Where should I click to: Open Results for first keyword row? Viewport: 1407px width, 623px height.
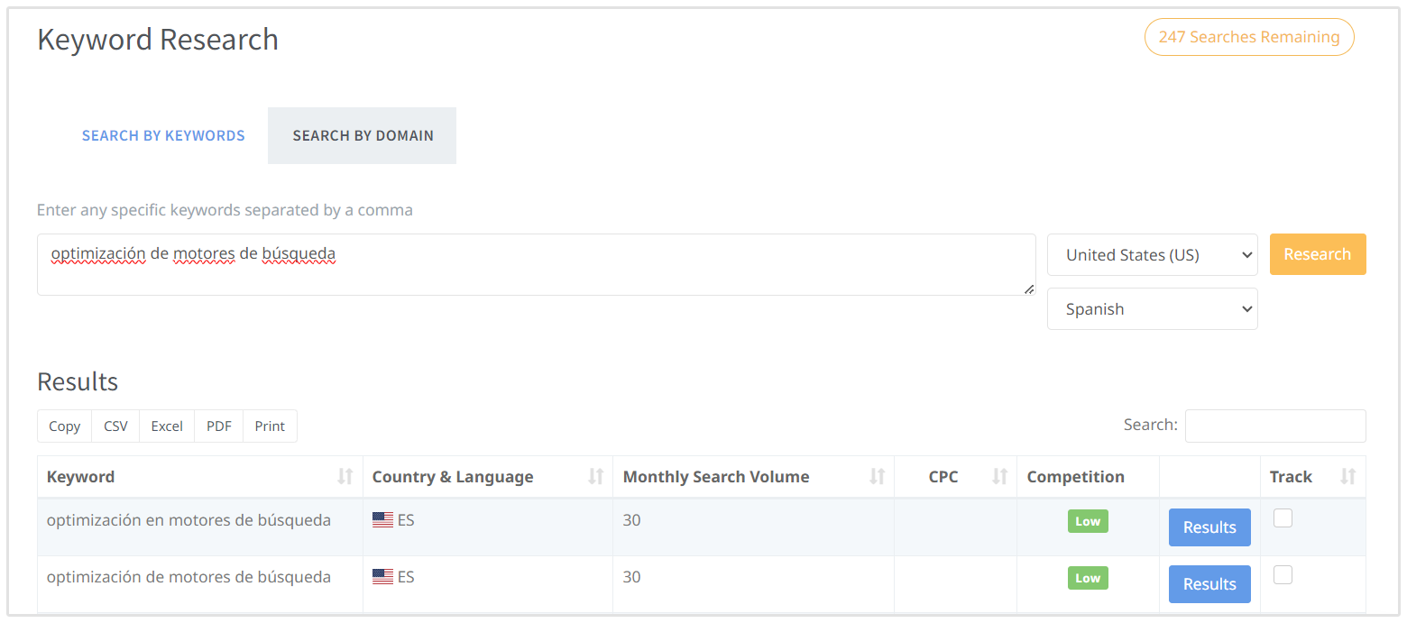1209,527
